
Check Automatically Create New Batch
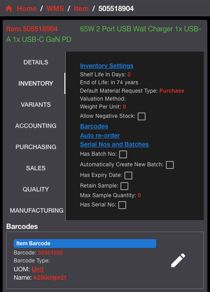(x=170, y=165)
